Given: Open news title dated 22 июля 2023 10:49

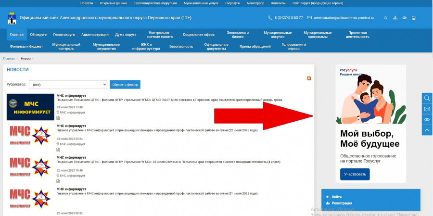Looking at the screenshot, I should pos(71,157).
